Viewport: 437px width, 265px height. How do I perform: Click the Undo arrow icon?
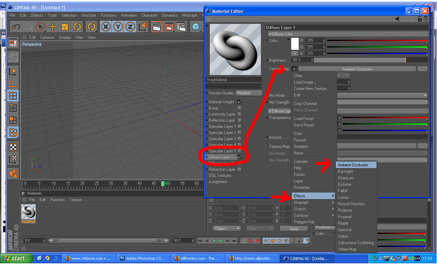[16, 27]
